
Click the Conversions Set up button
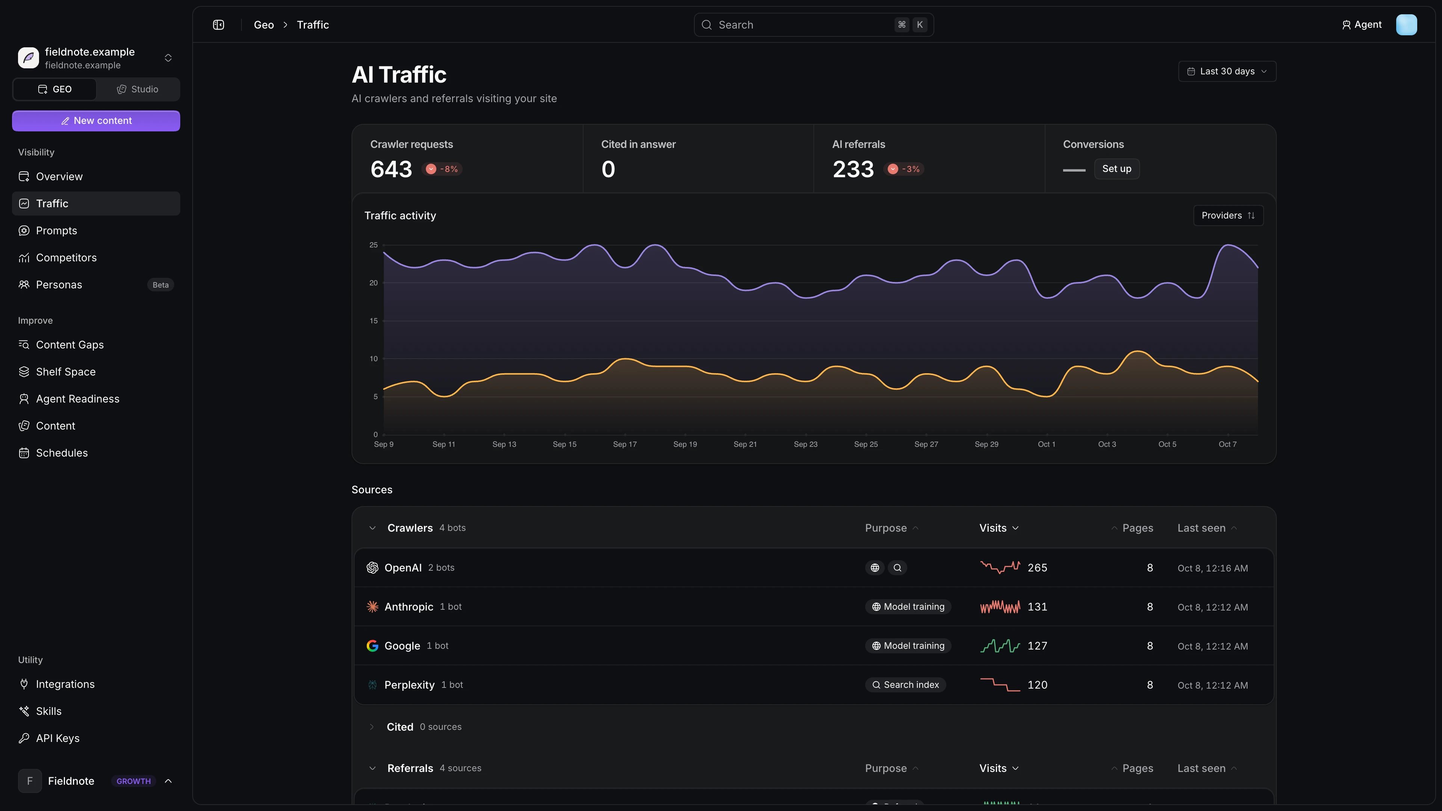[x=1117, y=169]
